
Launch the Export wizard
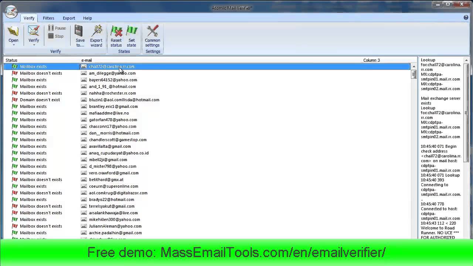click(x=96, y=36)
